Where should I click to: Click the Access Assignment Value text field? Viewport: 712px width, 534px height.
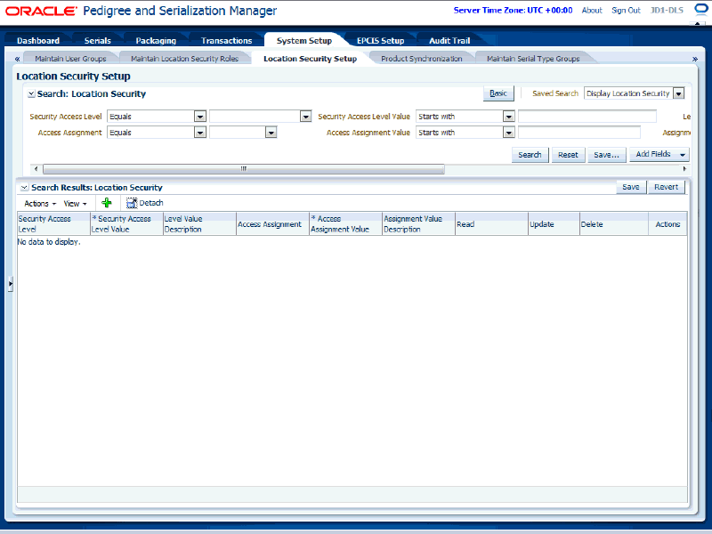click(x=579, y=133)
